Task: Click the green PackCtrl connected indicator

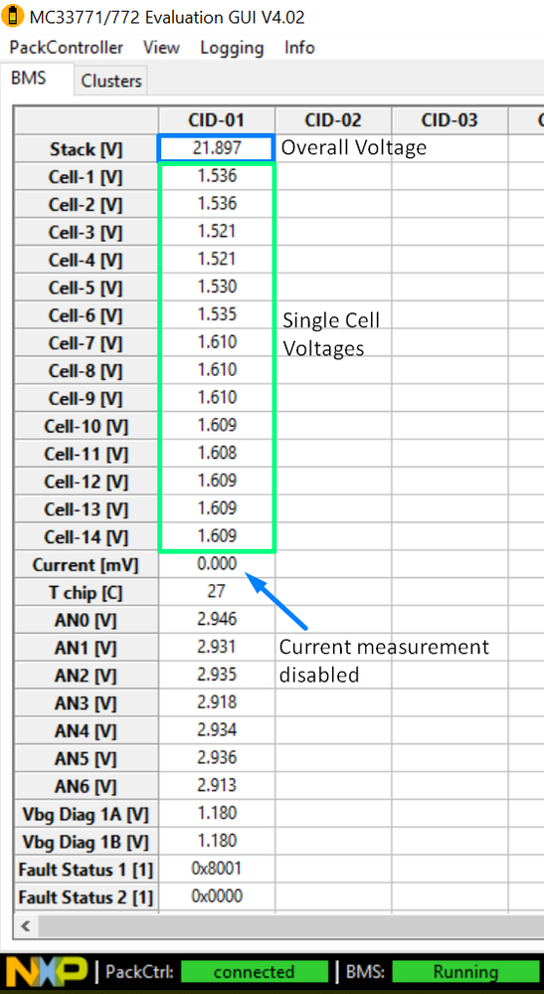Action: click(255, 972)
